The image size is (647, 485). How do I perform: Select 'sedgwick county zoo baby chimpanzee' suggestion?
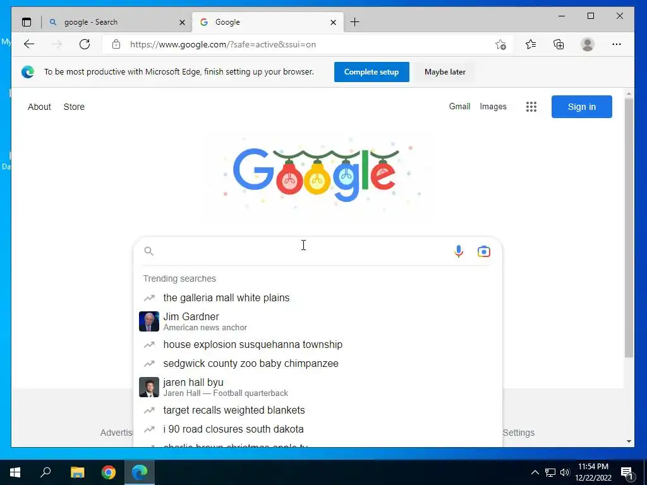318,363
